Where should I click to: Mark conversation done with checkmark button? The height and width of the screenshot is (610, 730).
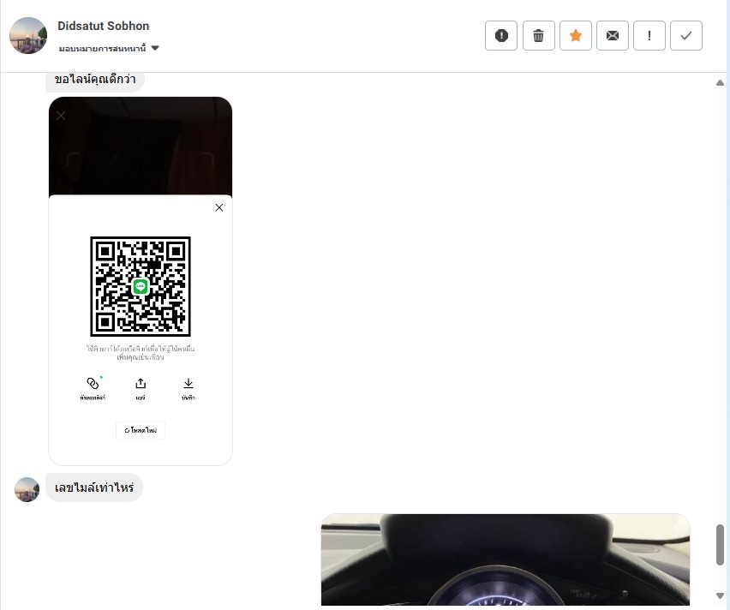click(685, 35)
